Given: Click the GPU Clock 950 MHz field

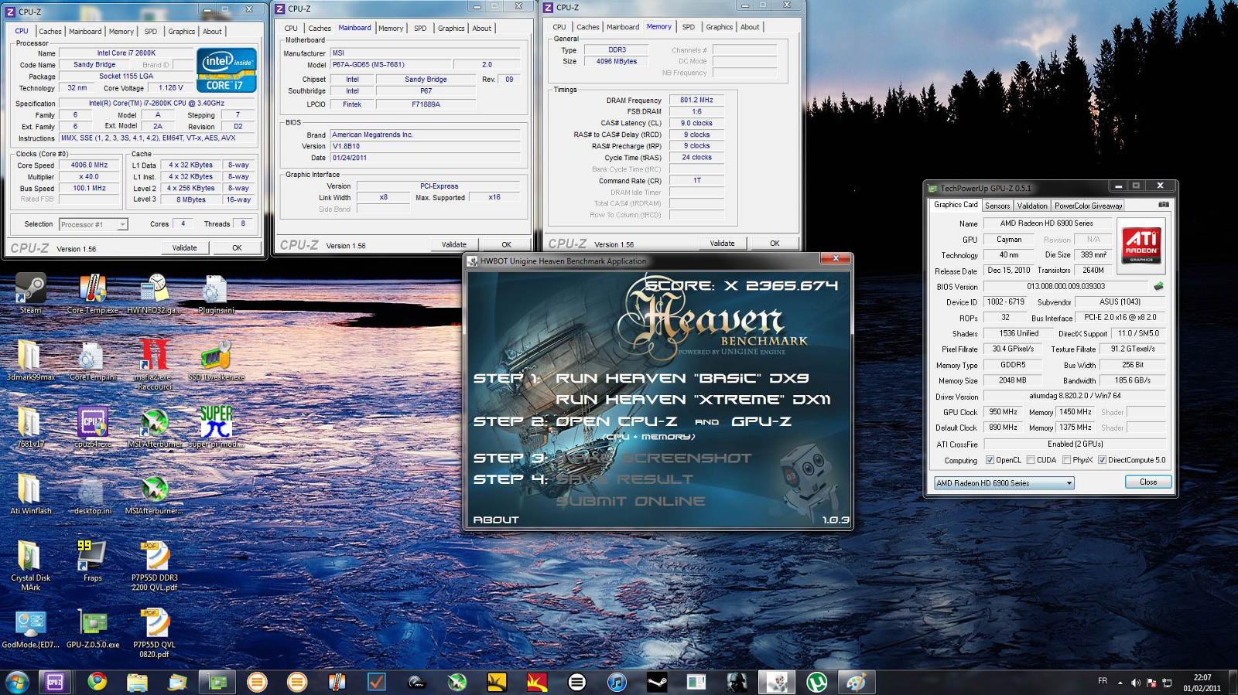Looking at the screenshot, I should 1004,412.
